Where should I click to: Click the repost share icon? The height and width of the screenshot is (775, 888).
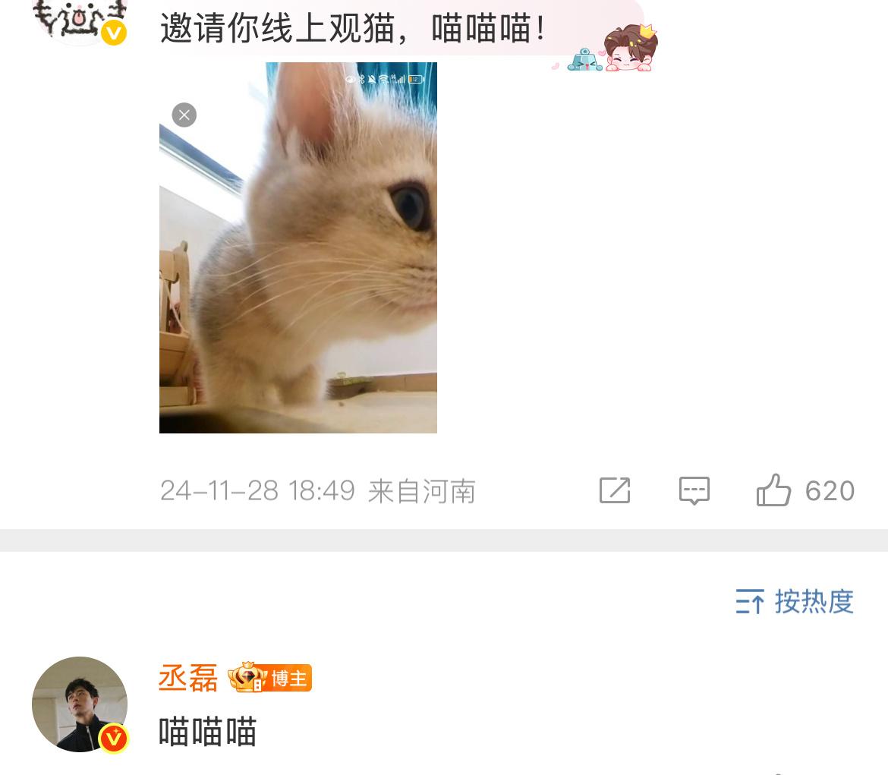pos(615,490)
